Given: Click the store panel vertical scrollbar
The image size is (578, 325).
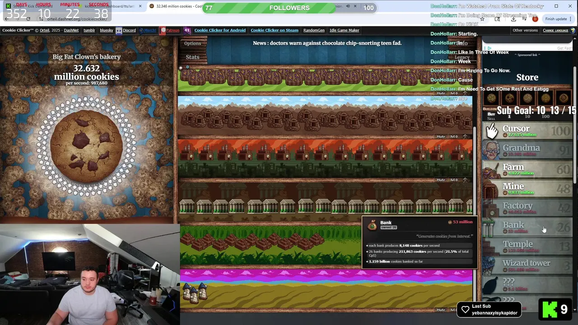Looking at the screenshot, I should [574, 124].
